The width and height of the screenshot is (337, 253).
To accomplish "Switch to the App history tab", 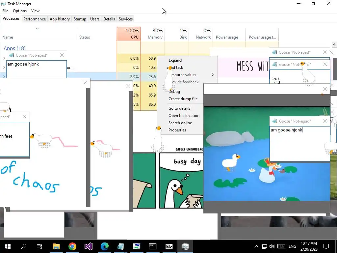I will coord(60,19).
